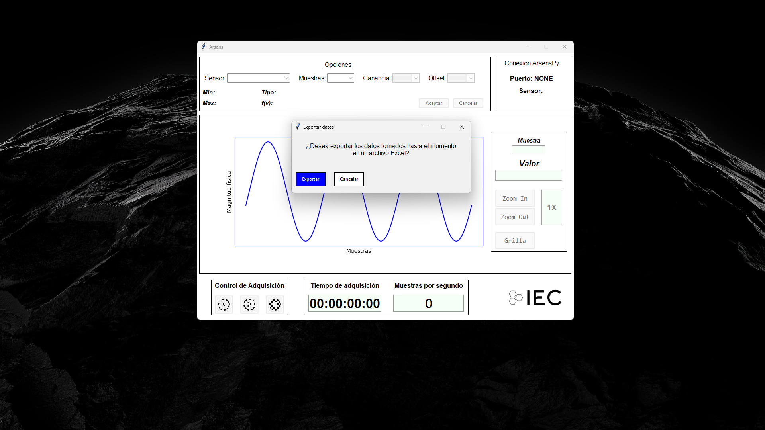Click the Aceptar button in Opciones
The image size is (765, 430).
pyautogui.click(x=433, y=103)
